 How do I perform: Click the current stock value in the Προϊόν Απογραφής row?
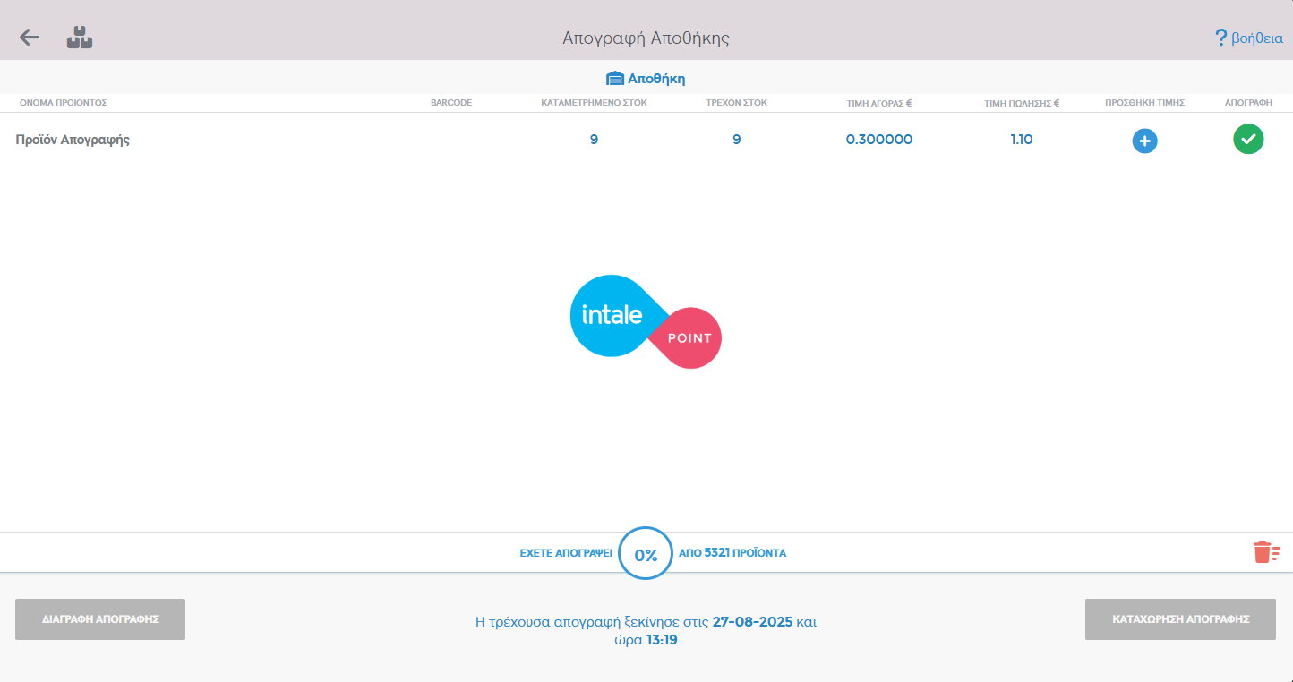click(x=736, y=140)
